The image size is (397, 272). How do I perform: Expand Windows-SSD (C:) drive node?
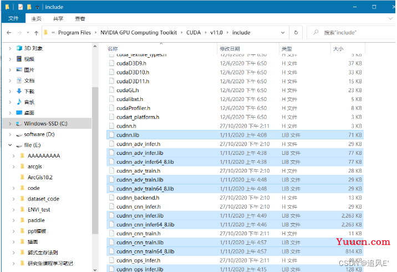coord(10,123)
